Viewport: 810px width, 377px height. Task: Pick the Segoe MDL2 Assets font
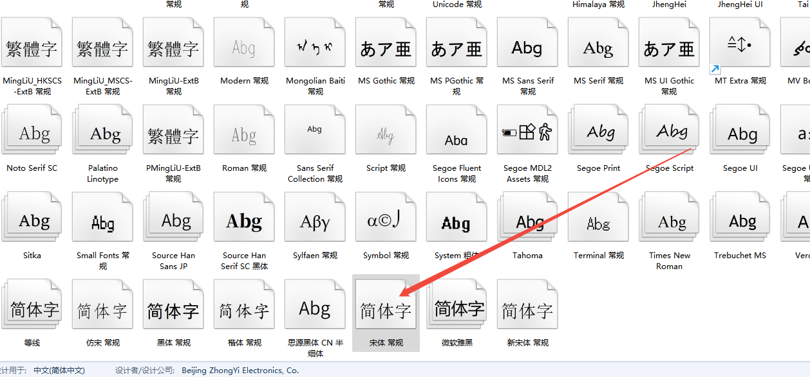tap(528, 130)
